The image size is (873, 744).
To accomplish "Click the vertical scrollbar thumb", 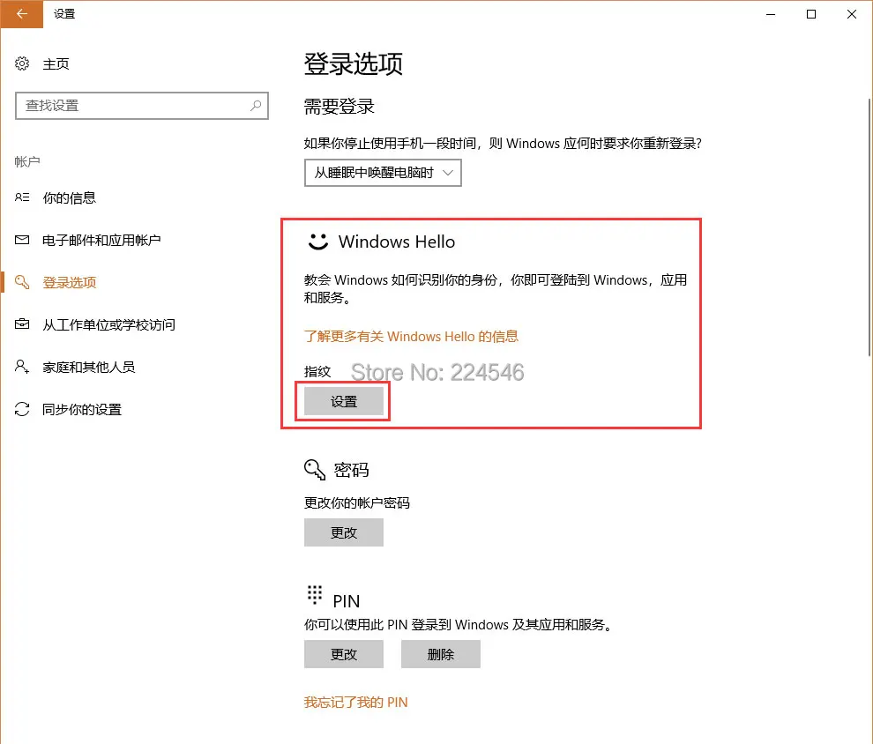I will pos(869,227).
